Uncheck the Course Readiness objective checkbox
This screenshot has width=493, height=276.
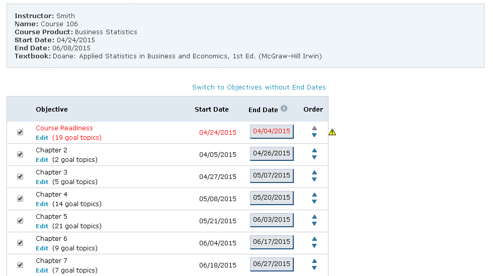(x=20, y=132)
